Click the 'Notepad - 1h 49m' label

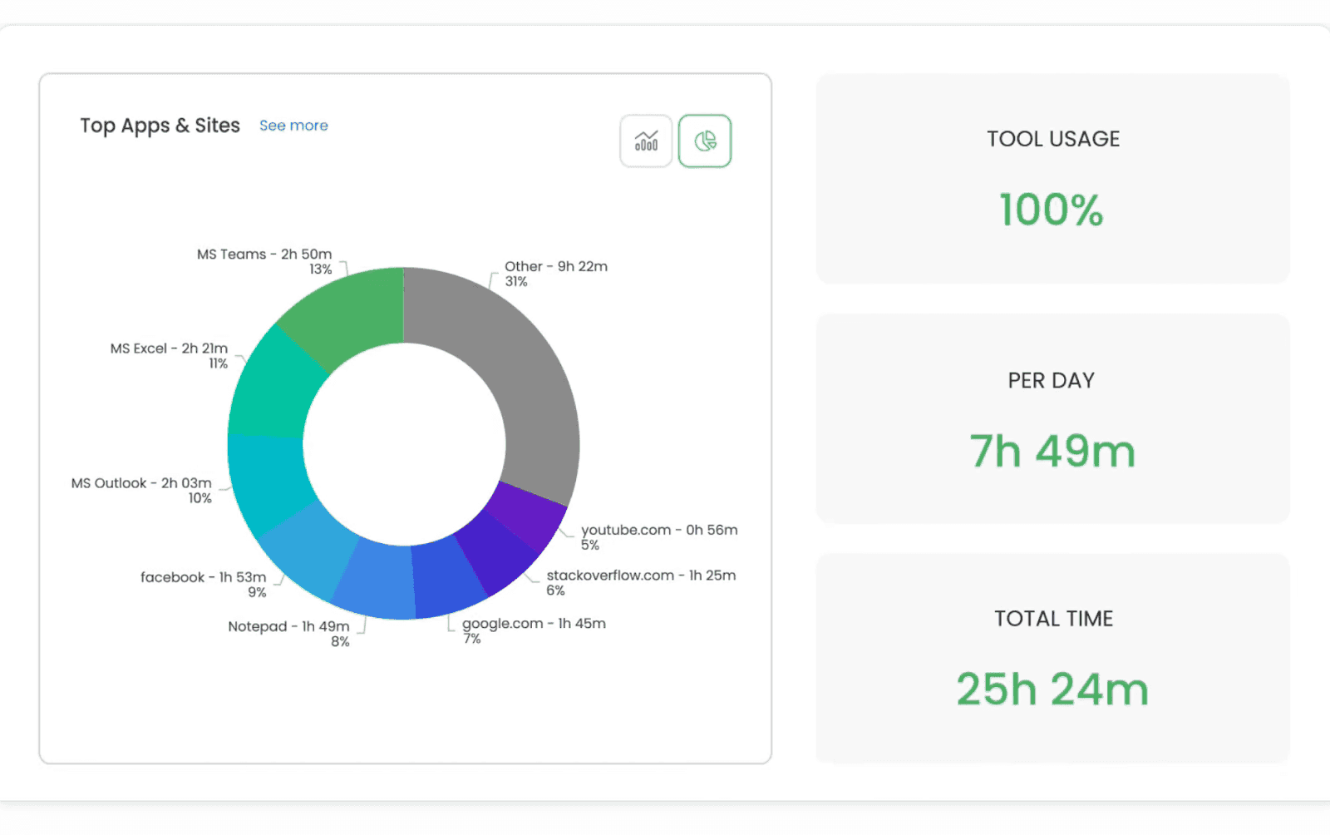pos(288,627)
